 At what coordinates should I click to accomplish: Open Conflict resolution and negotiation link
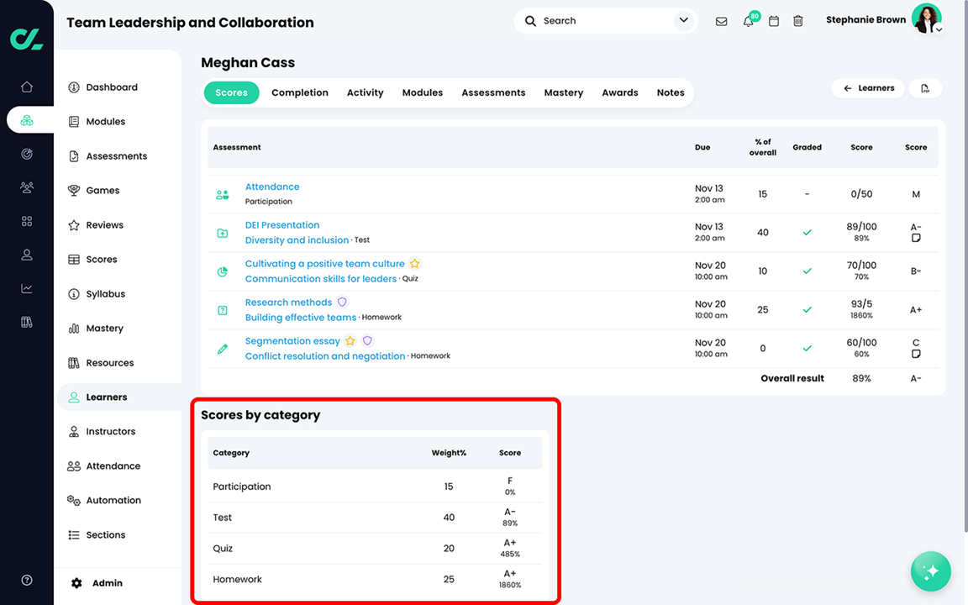pos(325,356)
